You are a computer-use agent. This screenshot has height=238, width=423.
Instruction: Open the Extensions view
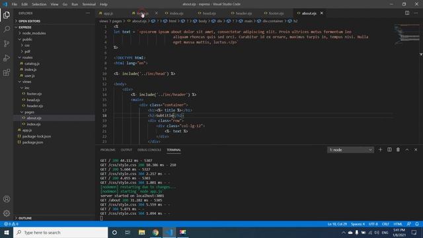(7, 72)
